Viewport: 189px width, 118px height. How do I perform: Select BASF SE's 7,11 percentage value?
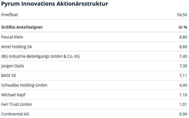point(183,76)
